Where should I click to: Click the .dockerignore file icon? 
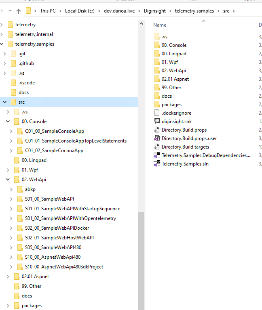tap(157, 113)
